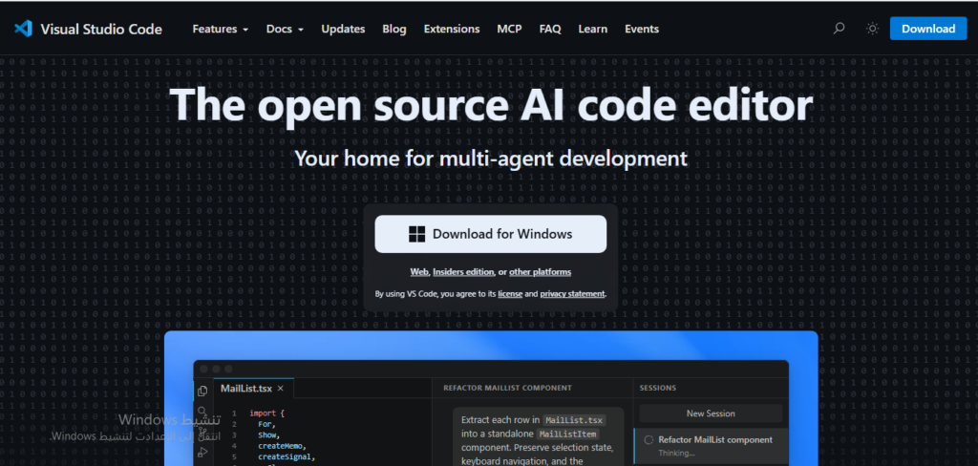The image size is (978, 466).
Task: Click the 'createSignal,' code line
Action: tap(287, 457)
